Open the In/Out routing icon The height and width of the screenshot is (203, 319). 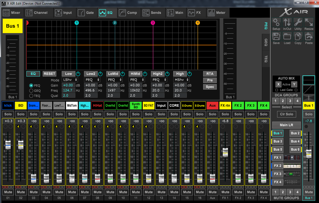click(287, 23)
